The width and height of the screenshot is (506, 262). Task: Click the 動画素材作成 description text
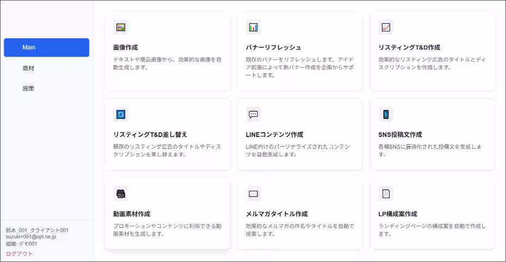coord(167,230)
